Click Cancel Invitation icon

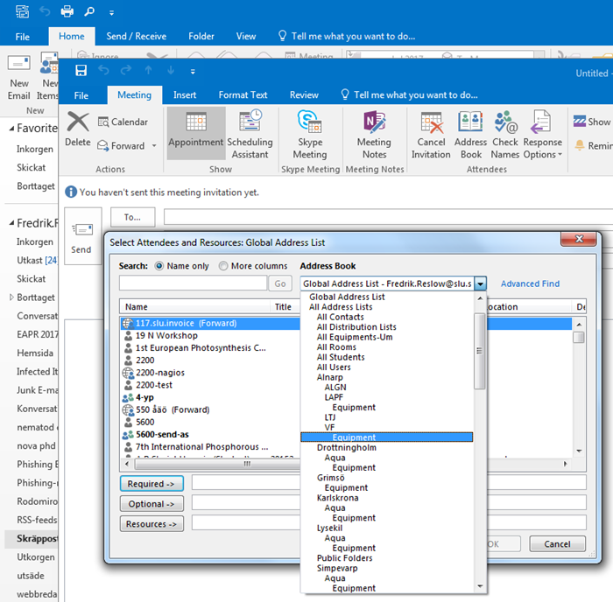[431, 134]
